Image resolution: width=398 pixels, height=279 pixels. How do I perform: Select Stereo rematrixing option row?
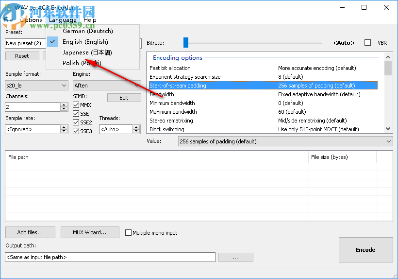tap(263, 121)
